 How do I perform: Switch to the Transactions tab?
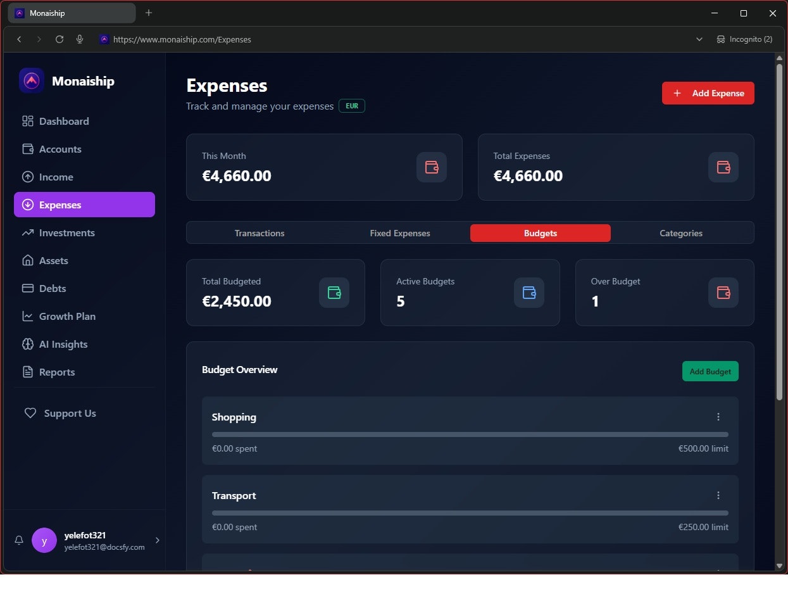point(260,233)
